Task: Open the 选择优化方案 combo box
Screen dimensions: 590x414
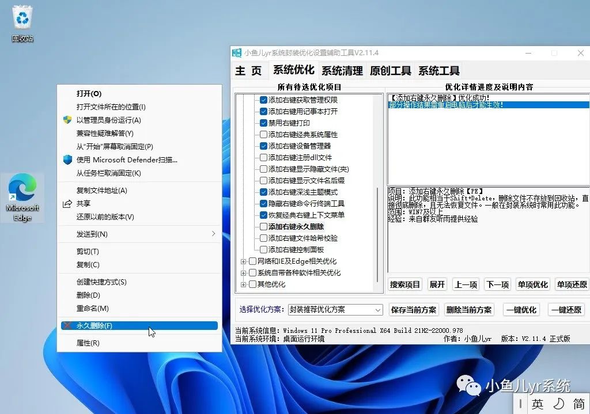Action: tap(335, 310)
